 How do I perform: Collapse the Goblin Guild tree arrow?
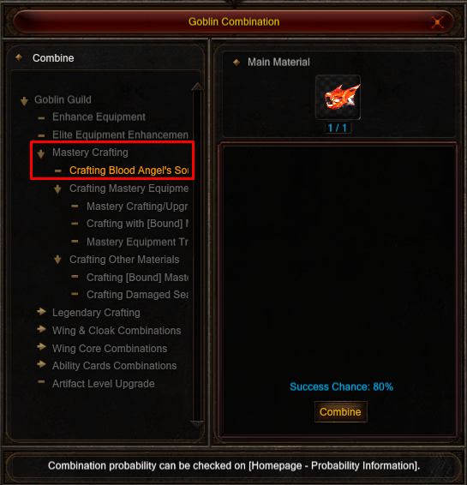click(x=24, y=100)
